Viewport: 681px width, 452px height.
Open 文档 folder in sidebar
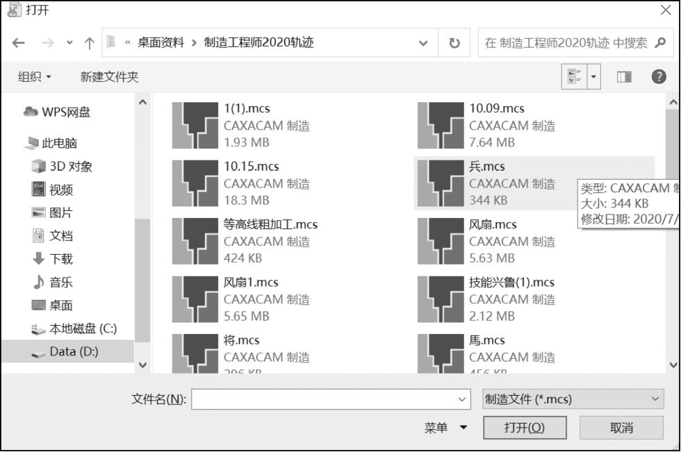[53, 235]
